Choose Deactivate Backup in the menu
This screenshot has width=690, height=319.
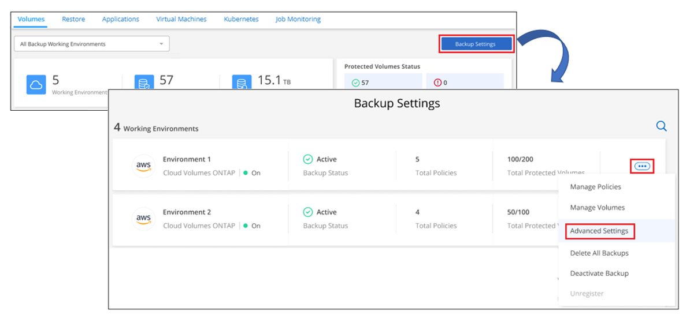(599, 273)
